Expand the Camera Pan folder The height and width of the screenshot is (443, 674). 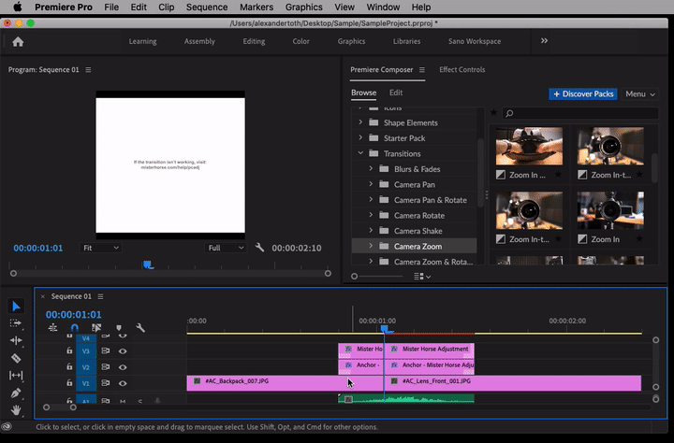(371, 184)
